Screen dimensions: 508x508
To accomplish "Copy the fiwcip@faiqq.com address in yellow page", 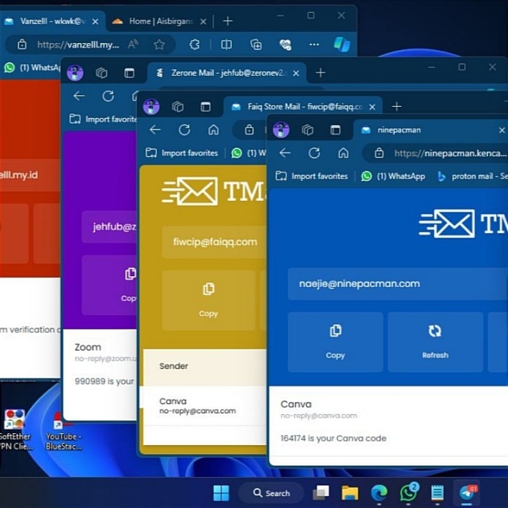I will [x=208, y=300].
